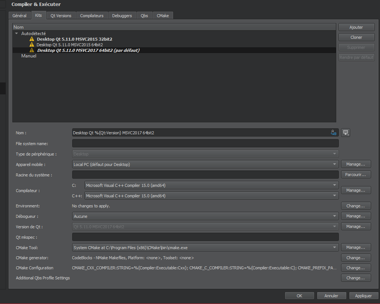Click Rendre par défaut button
380x304 pixels.
pyautogui.click(x=356, y=57)
